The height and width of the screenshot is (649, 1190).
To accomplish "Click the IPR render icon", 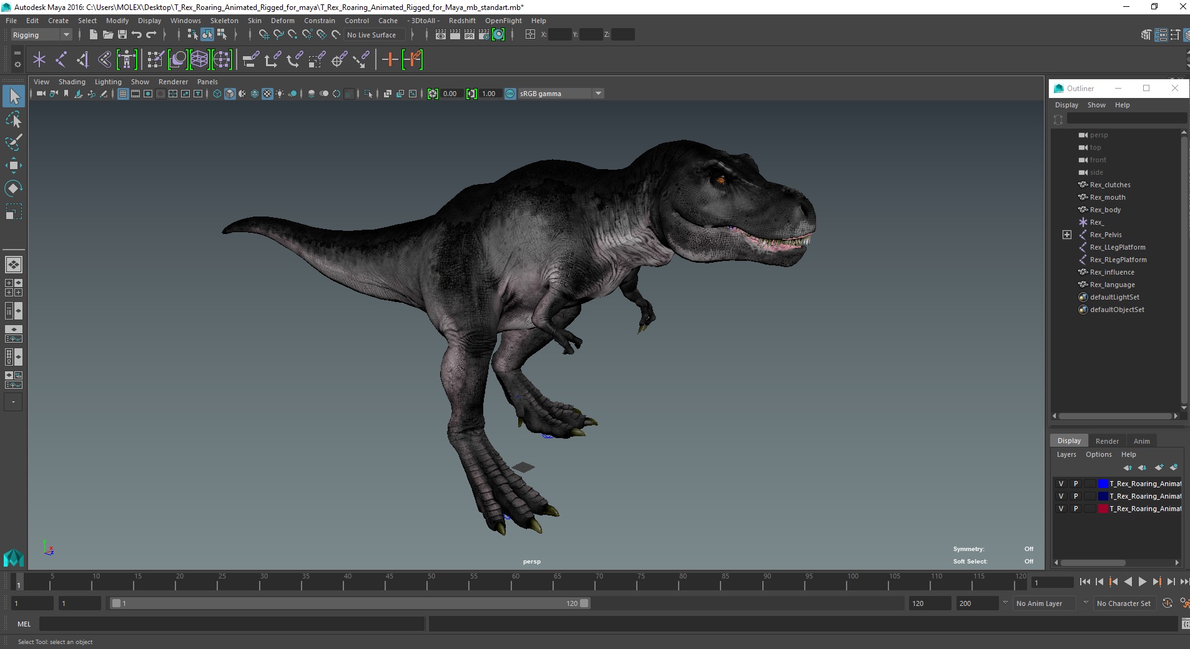I will click(x=470, y=35).
